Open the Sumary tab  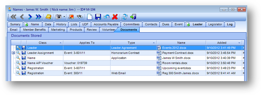point(15,25)
